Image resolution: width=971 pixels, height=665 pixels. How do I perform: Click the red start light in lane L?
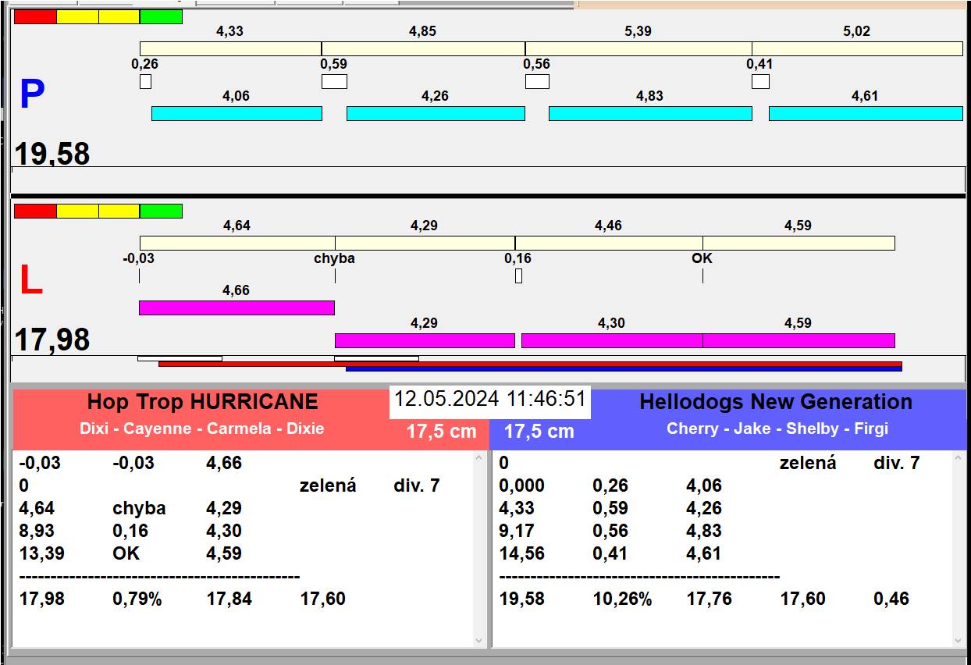pyautogui.click(x=35, y=211)
